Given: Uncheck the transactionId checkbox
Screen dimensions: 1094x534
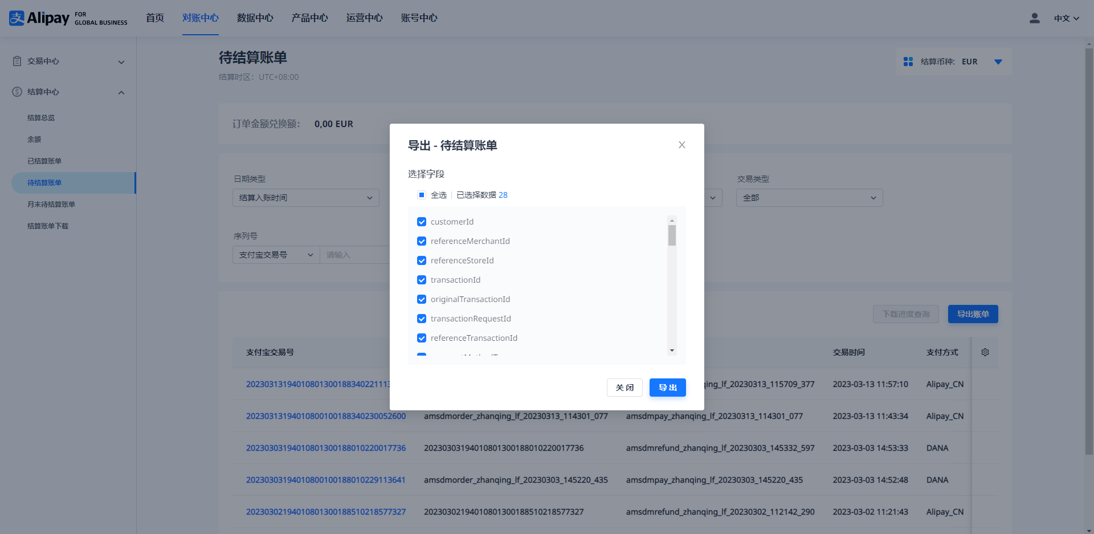Looking at the screenshot, I should (x=422, y=280).
